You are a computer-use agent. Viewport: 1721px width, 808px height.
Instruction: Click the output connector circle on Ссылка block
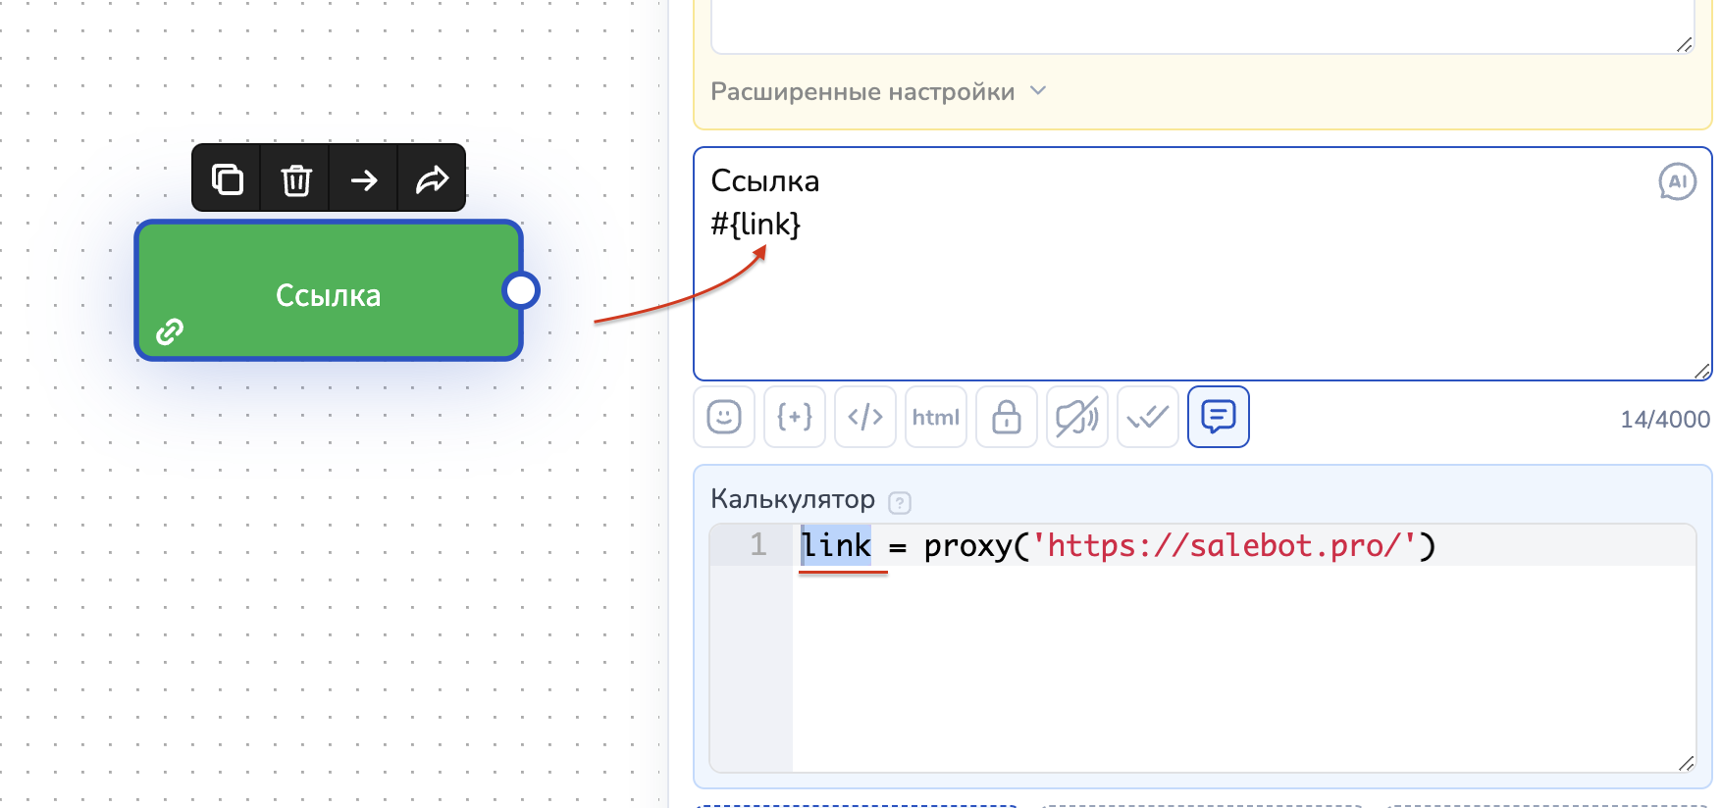coord(520,290)
